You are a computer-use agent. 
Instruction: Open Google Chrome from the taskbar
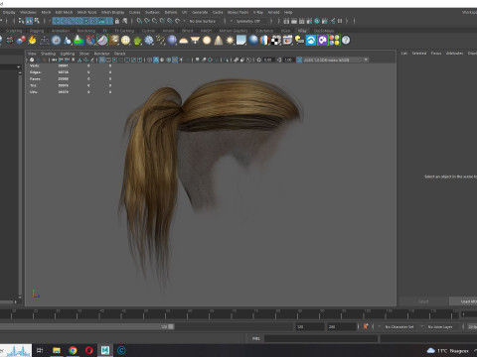(x=73, y=350)
